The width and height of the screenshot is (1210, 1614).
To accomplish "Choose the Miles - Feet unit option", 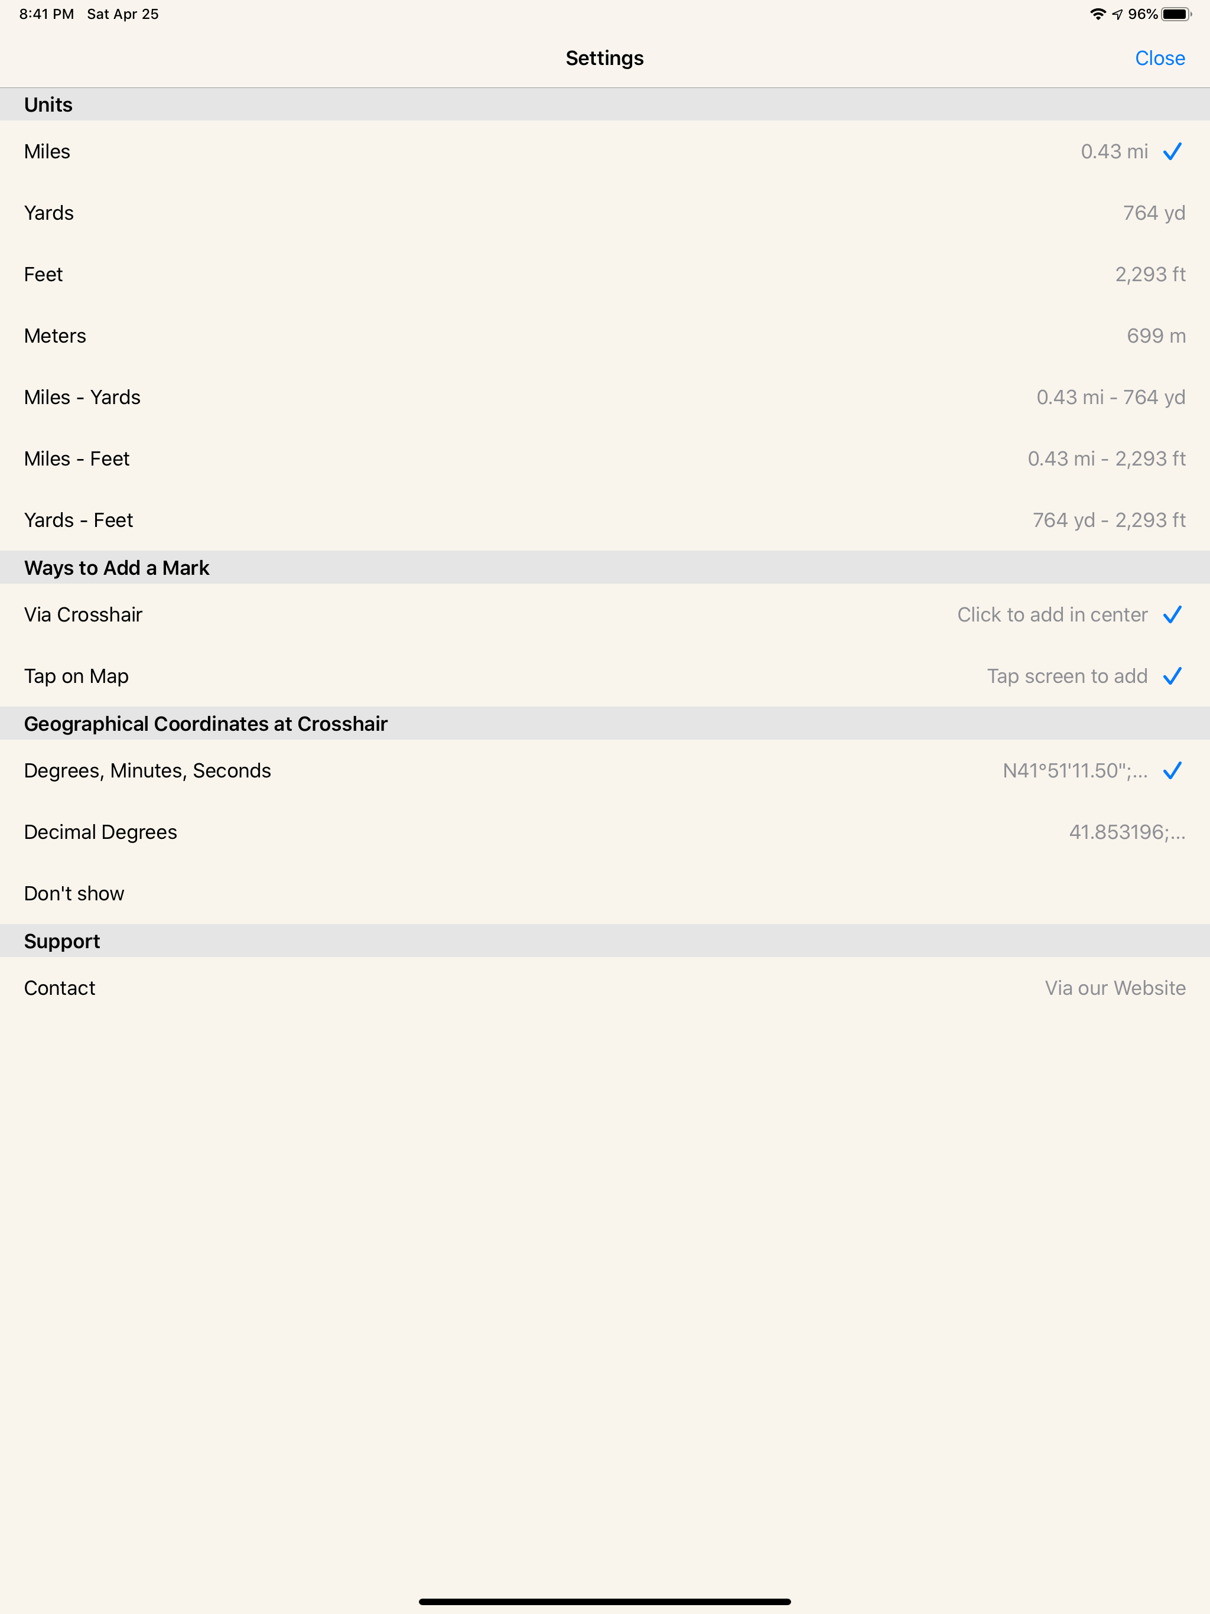I will point(605,459).
